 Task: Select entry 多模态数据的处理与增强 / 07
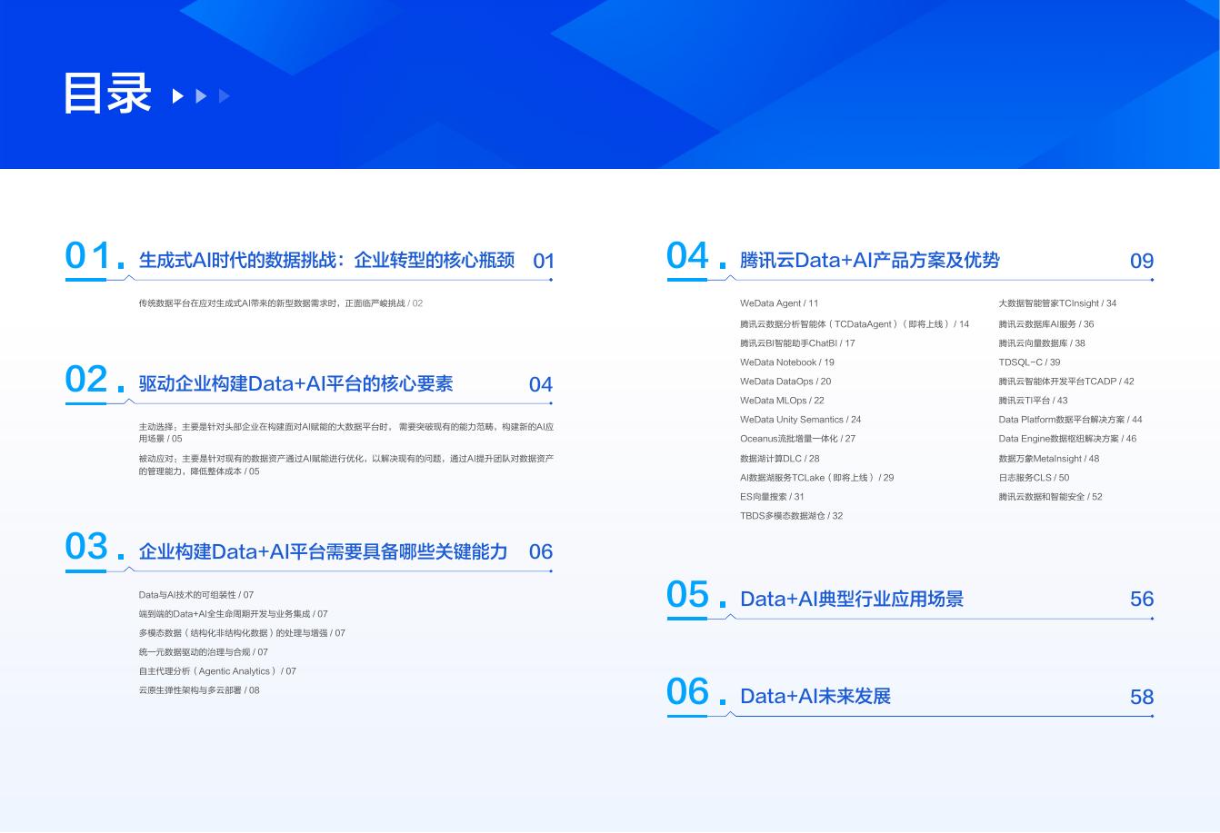(x=242, y=633)
